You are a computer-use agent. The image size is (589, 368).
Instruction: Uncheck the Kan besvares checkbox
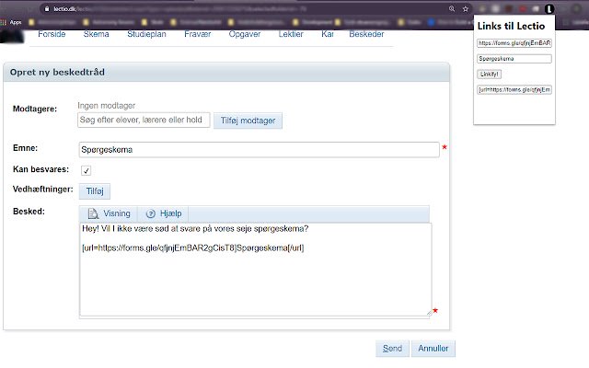(x=86, y=170)
